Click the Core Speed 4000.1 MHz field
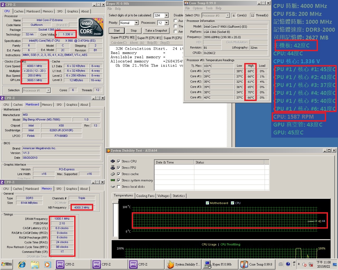This screenshot has height=270, width=338. click(34, 66)
